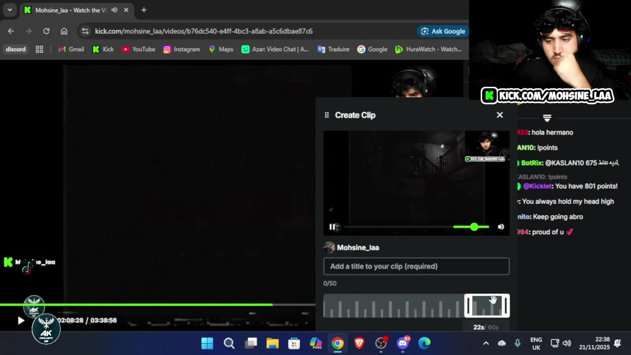Grab the Create Clip drag handle
This screenshot has height=355, width=631.
coord(326,115)
